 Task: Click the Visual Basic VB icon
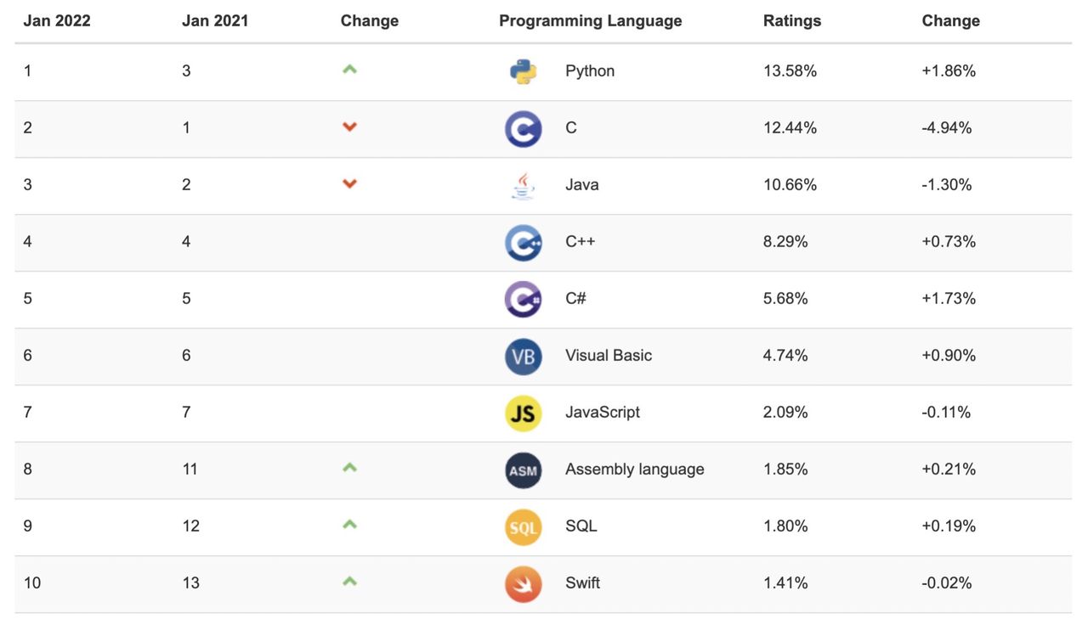(x=523, y=357)
